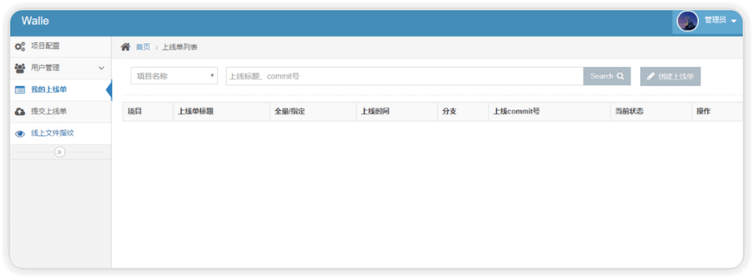Click the gears icon beside 项目配置

click(20, 46)
